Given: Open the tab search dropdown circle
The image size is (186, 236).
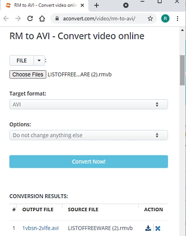Looking at the screenshot, I should [126, 5].
